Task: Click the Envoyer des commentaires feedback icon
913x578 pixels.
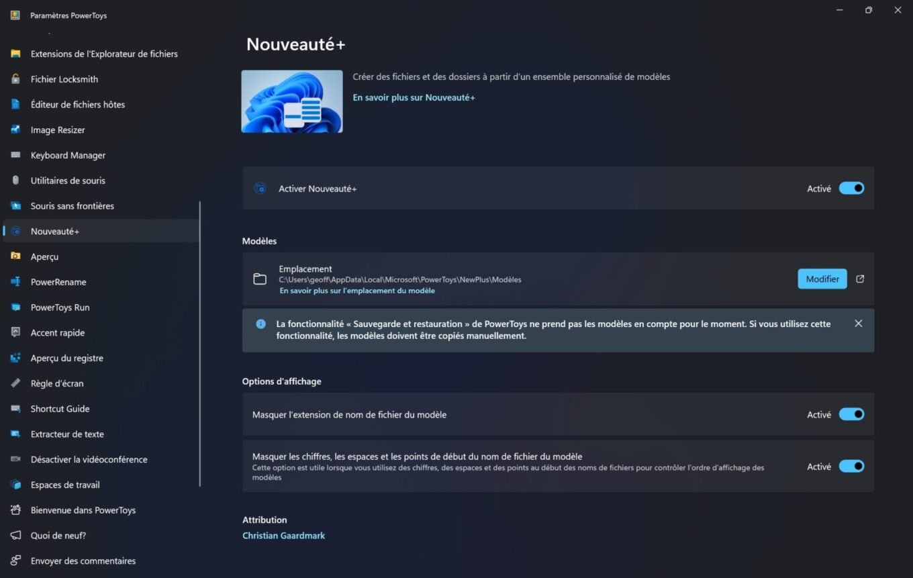Action: point(15,561)
